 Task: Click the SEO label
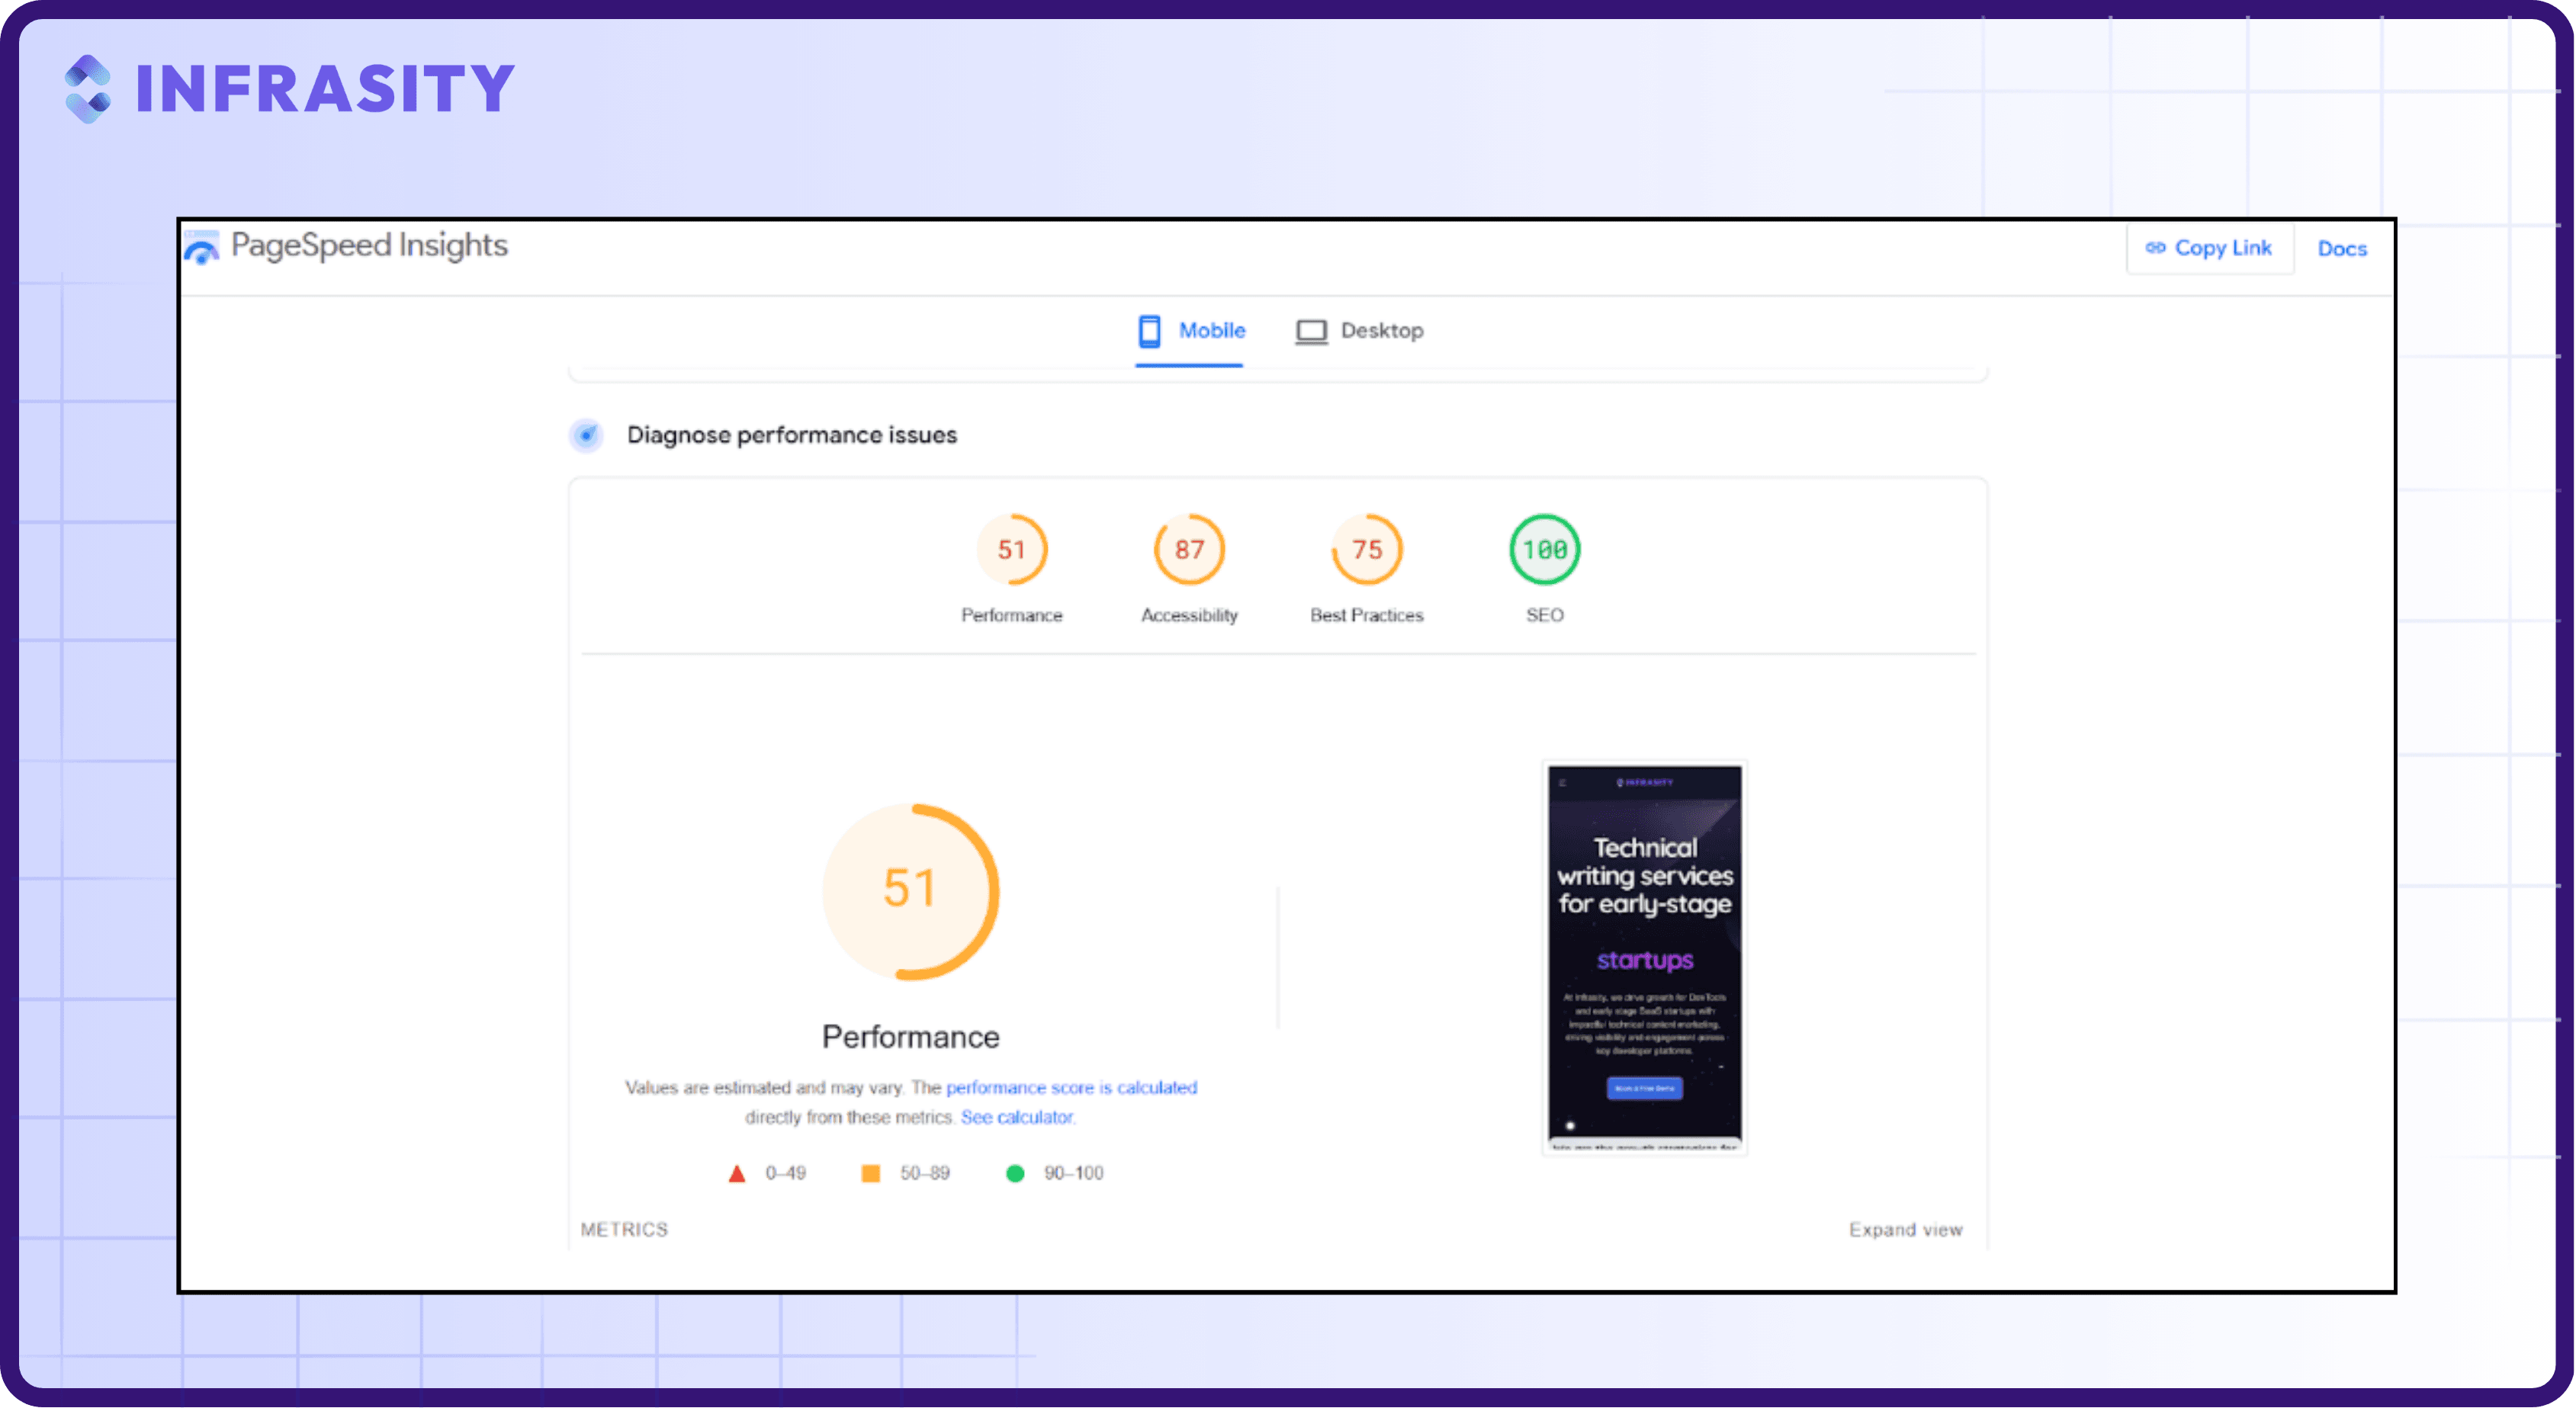pyautogui.click(x=1545, y=615)
